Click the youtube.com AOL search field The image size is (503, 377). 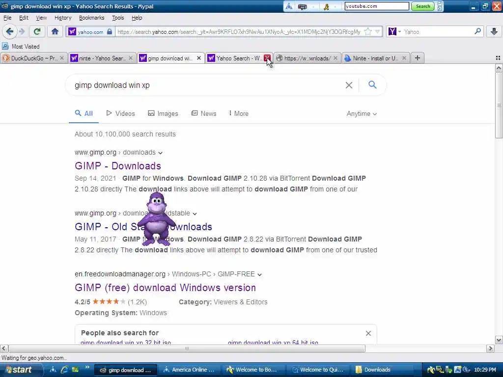377,6
